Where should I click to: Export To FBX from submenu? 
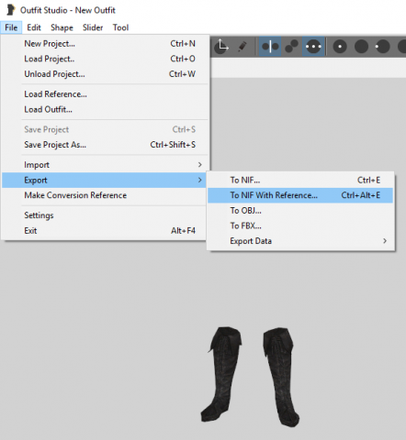click(x=300, y=225)
